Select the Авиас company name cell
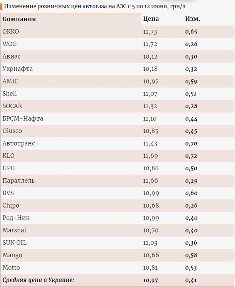Viewport: 235px width, 287px height. pyautogui.click(x=12, y=57)
